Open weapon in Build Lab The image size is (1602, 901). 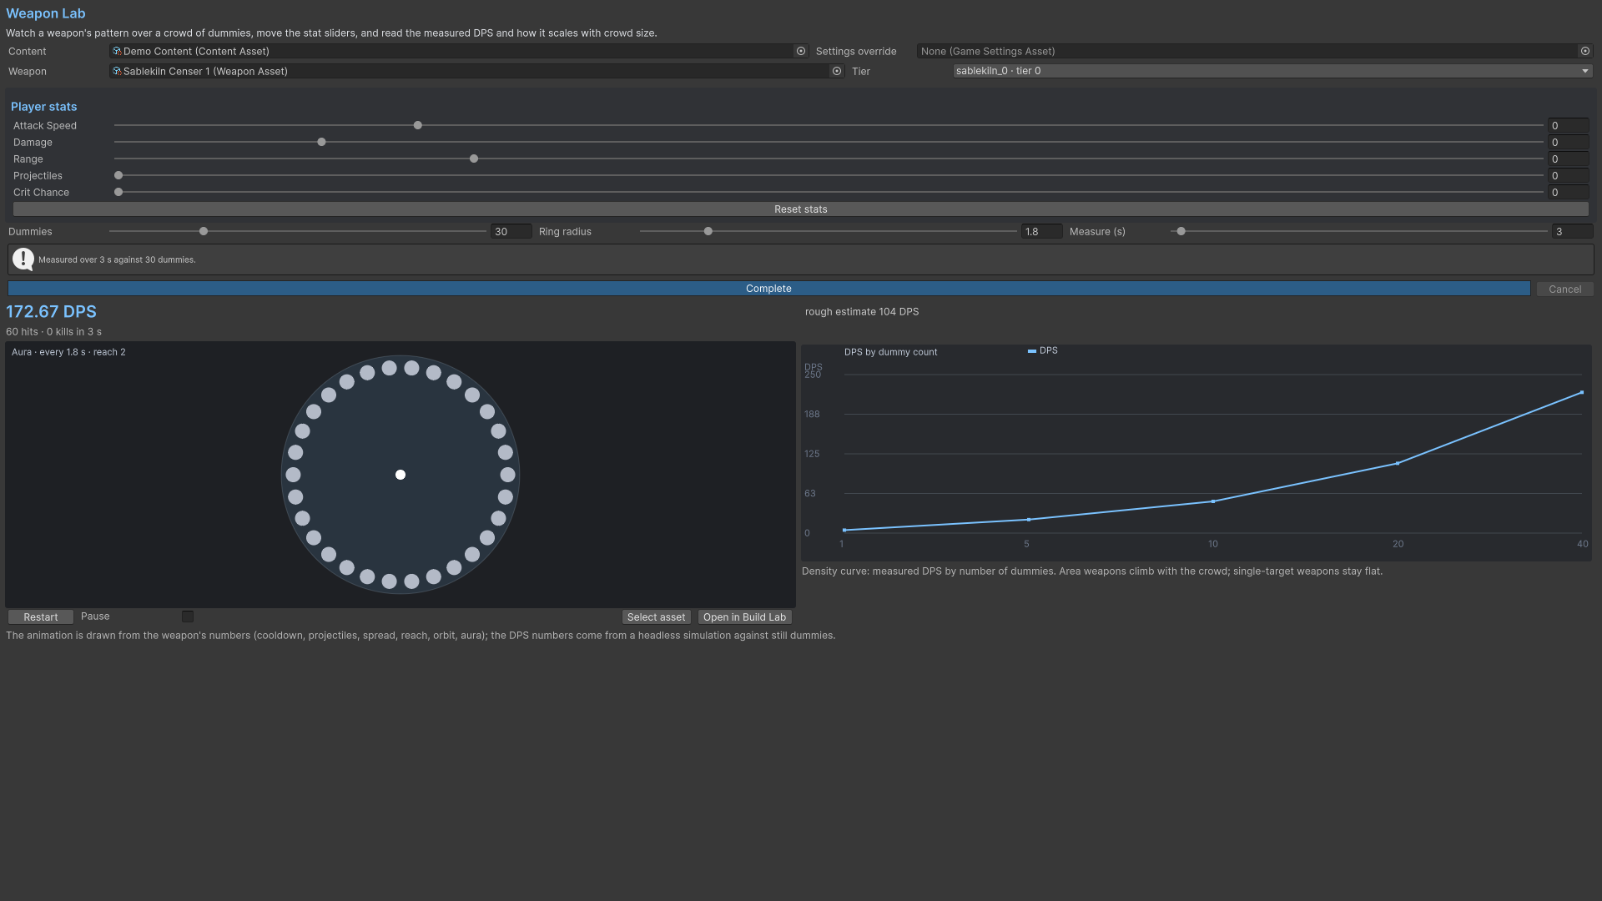744,617
